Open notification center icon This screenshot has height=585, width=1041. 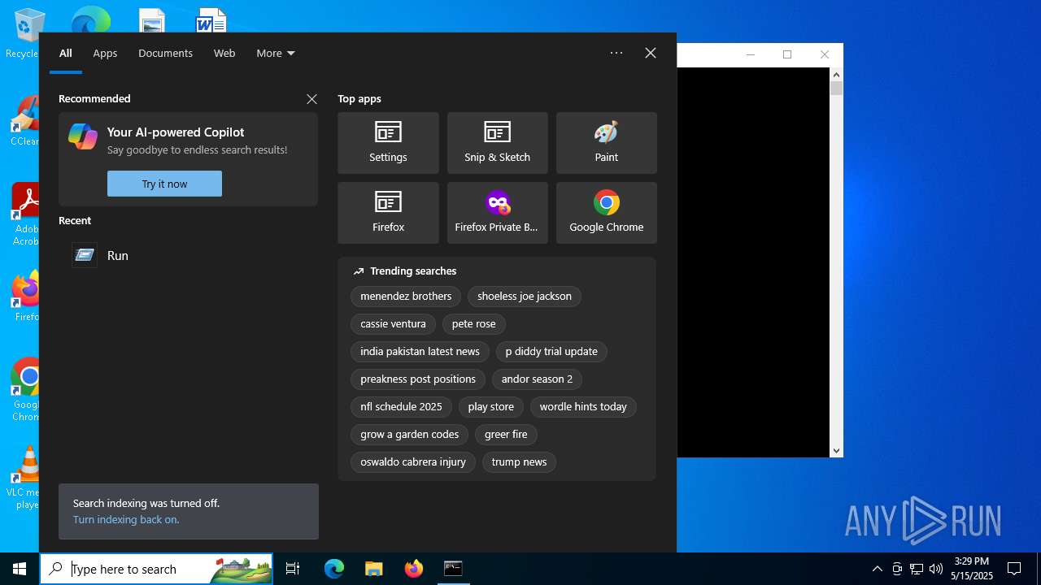tap(1014, 569)
